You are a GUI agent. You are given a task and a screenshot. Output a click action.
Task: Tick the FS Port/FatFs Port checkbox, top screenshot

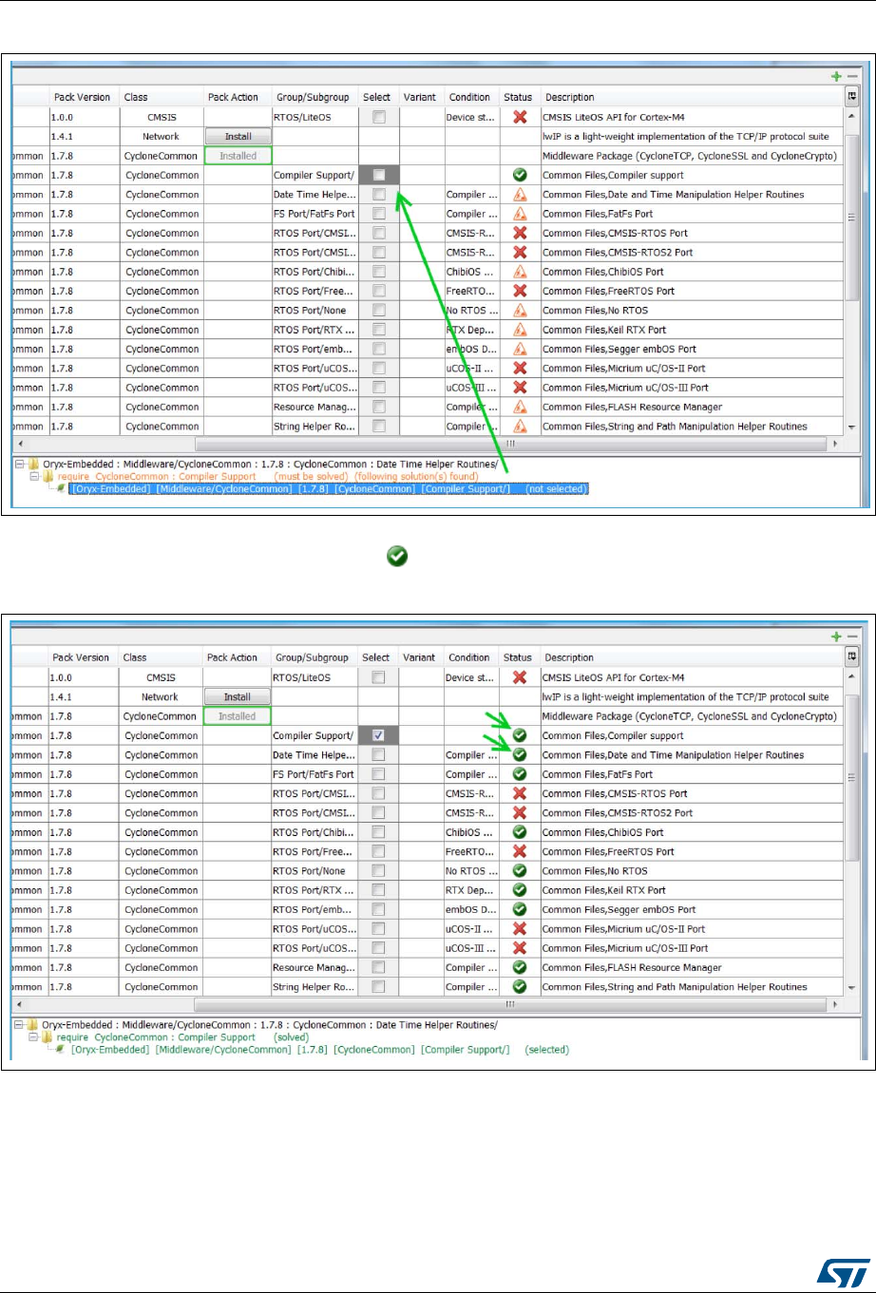pos(378,214)
